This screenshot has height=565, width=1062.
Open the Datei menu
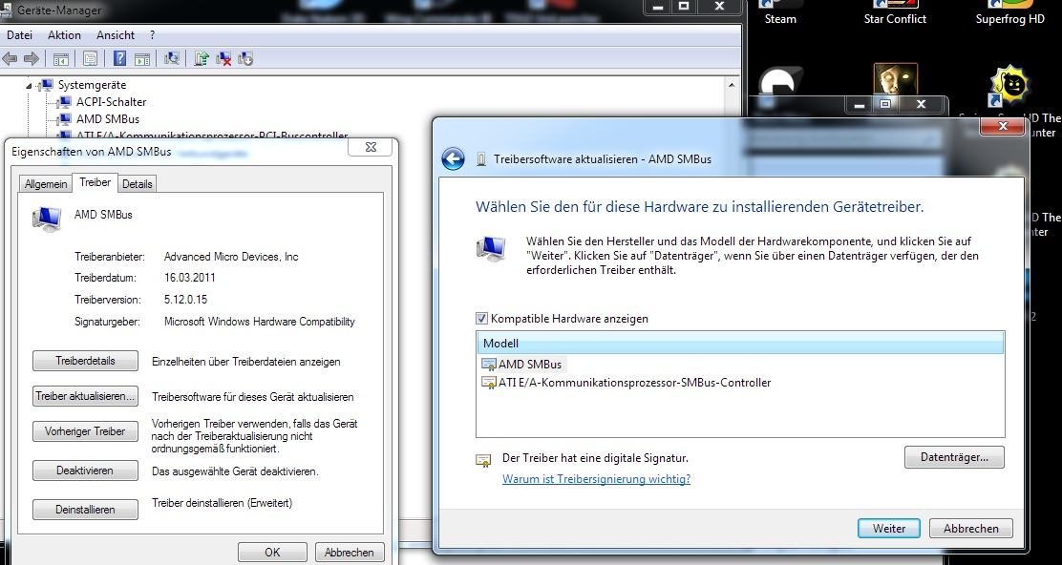click(x=19, y=35)
